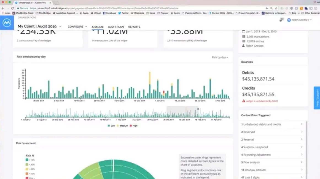Open Other Bookmarks folder
Screen dimensions: 320x179
coord(310,13)
